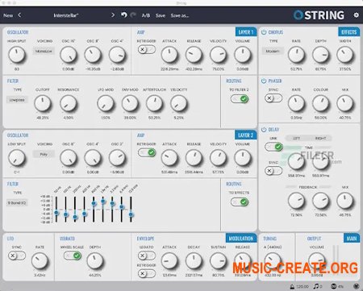Click the New preset button
Image resolution: width=363 pixels, height=291 pixels.
coord(8,15)
